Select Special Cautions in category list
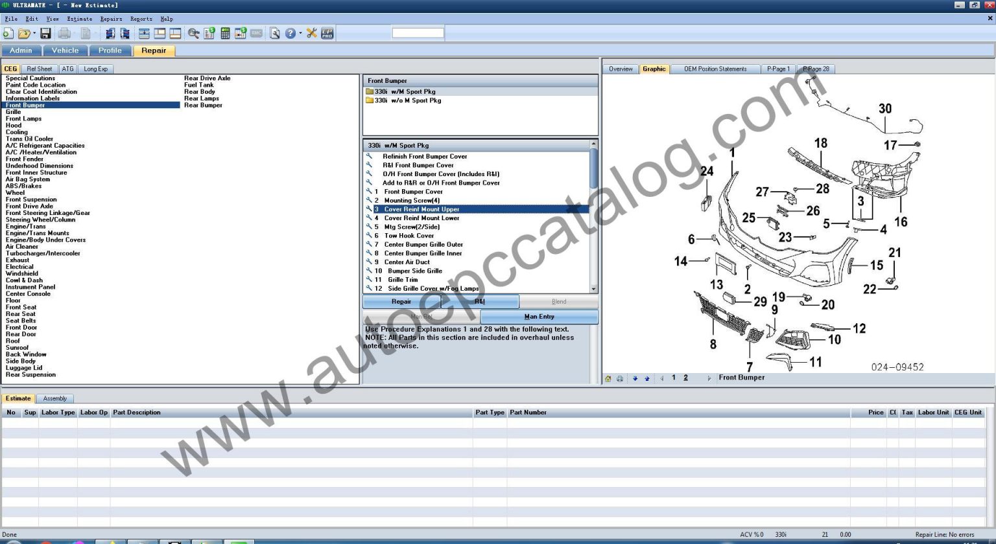996x544 pixels. click(x=30, y=78)
